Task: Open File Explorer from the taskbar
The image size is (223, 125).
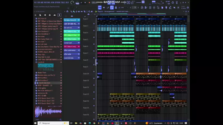Action: [x=76, y=123]
